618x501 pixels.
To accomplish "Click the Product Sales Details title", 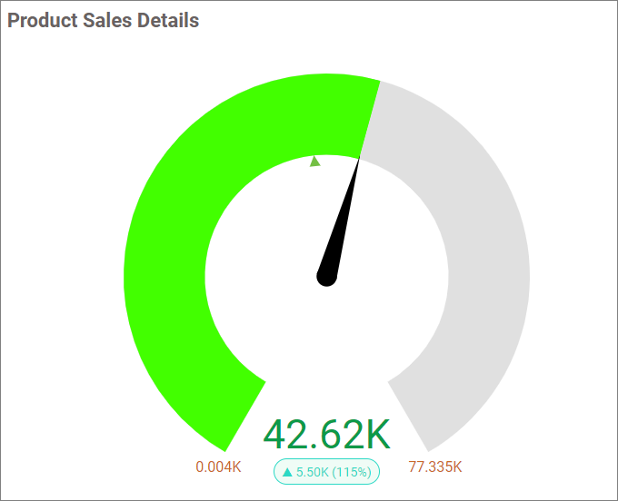I will [103, 20].
